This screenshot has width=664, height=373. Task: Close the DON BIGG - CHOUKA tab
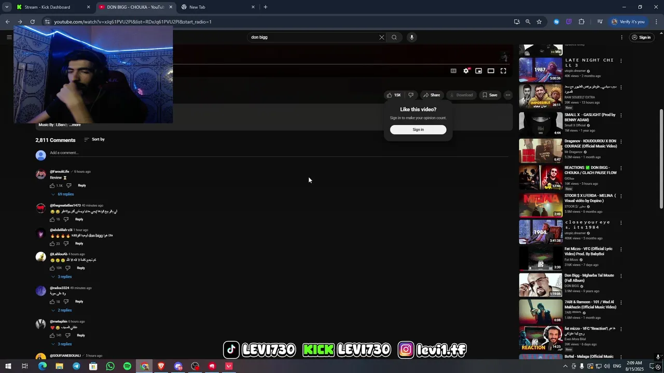click(x=171, y=7)
